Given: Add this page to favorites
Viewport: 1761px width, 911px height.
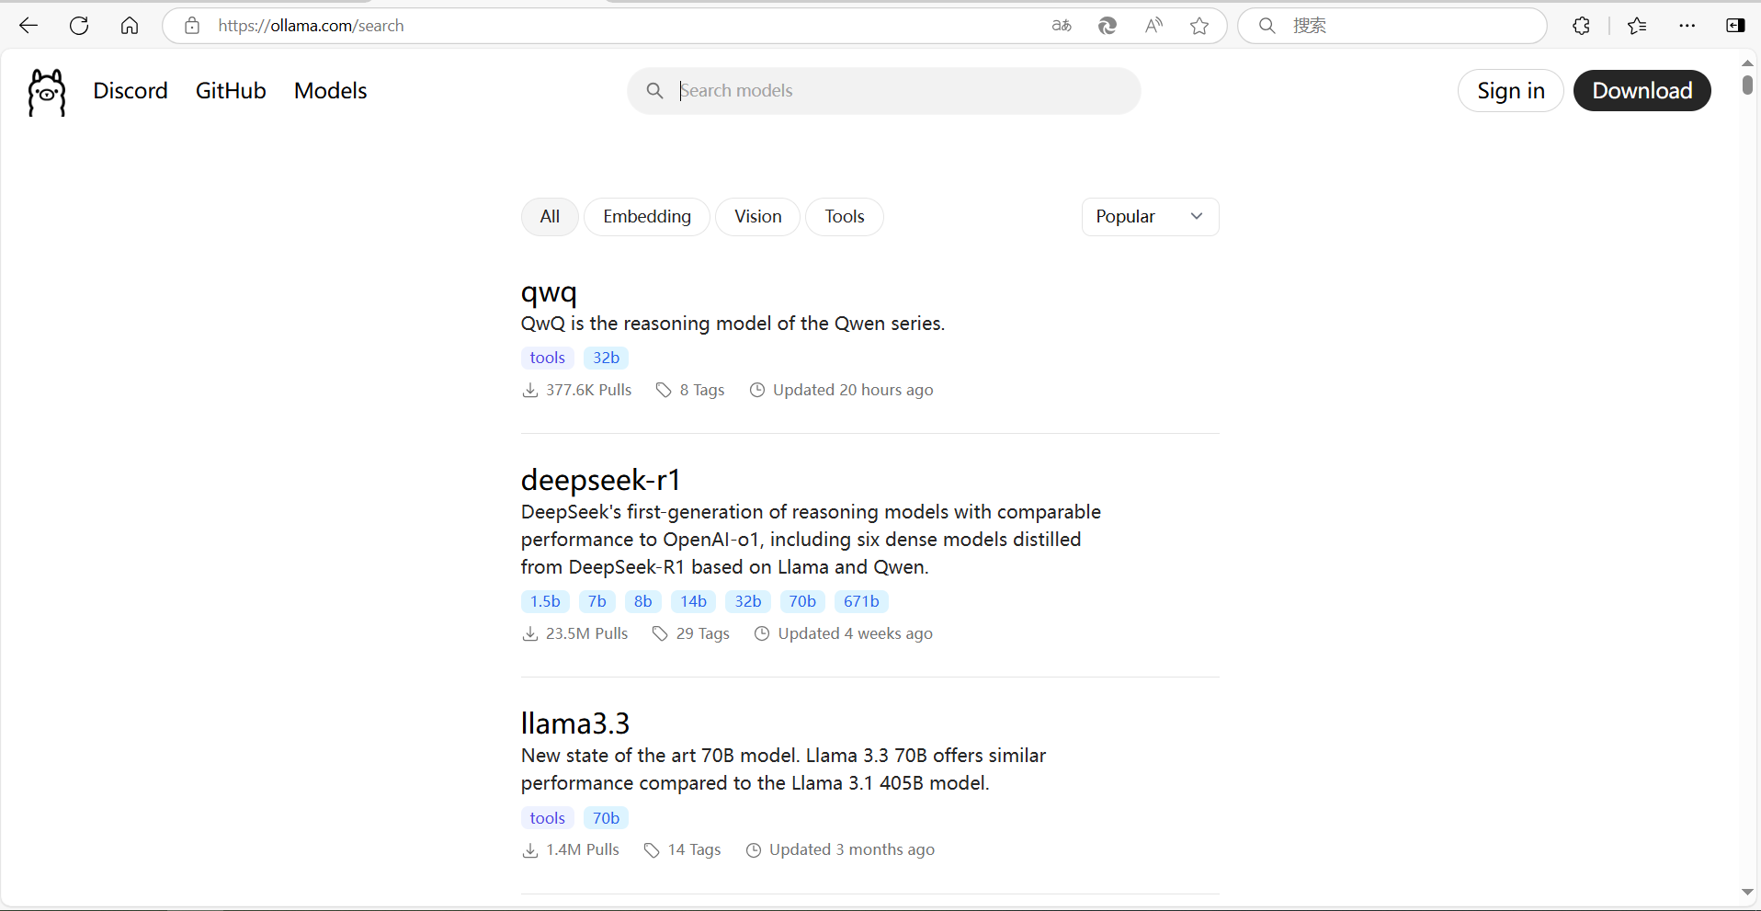Looking at the screenshot, I should 1199,26.
